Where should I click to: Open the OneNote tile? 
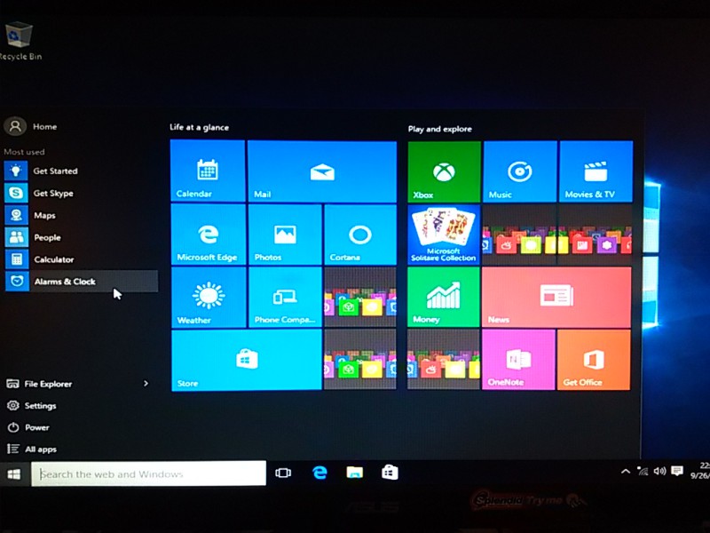click(x=518, y=360)
